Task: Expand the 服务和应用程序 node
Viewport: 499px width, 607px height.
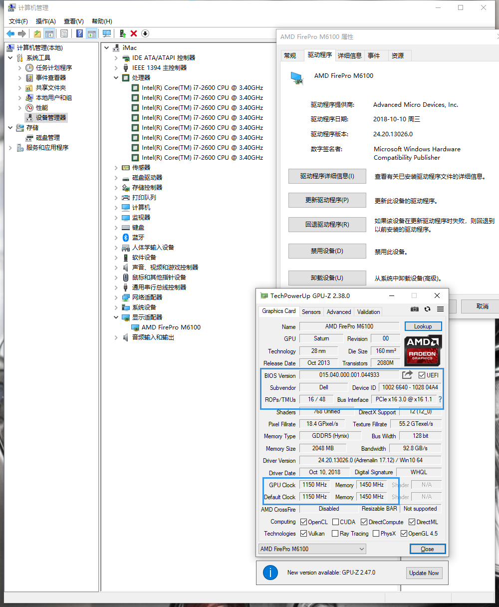Action: (10, 148)
